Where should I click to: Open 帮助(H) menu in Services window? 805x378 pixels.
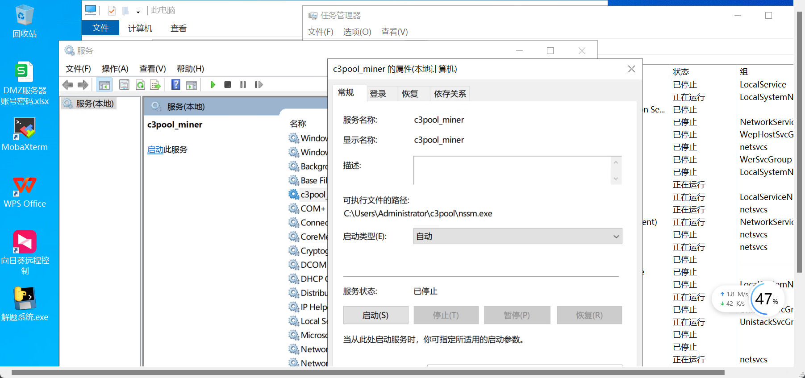tap(190, 69)
